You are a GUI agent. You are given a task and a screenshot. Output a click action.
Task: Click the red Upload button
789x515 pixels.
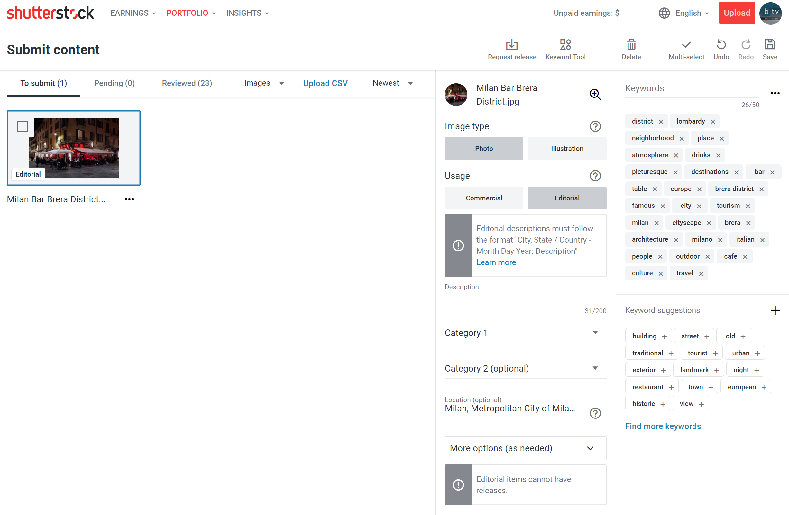pos(736,13)
